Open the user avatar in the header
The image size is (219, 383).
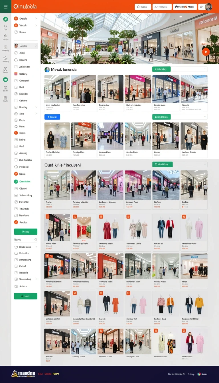click(209, 7)
